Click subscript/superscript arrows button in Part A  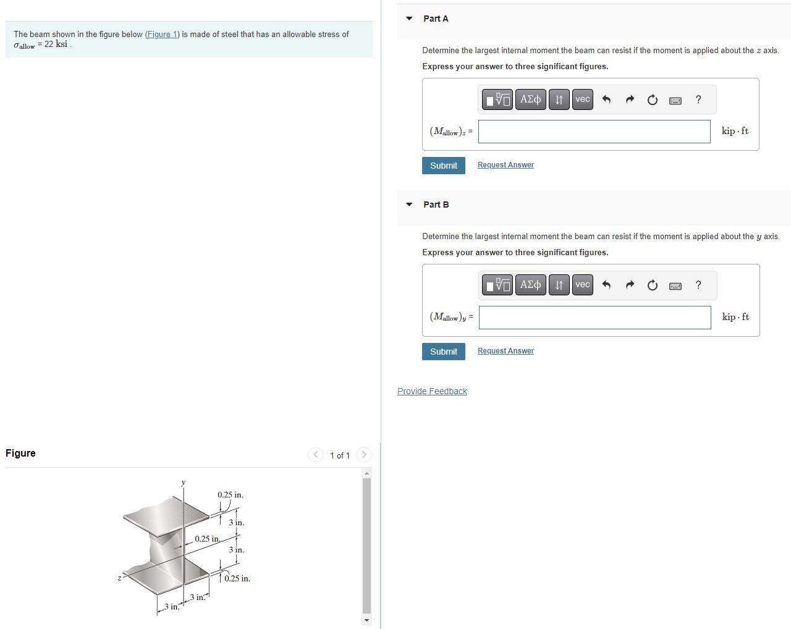click(559, 99)
